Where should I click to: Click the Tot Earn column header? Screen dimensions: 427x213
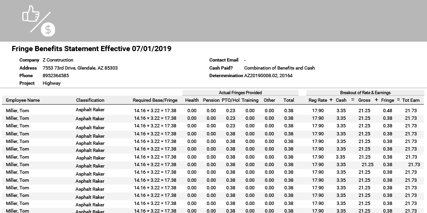(411, 100)
